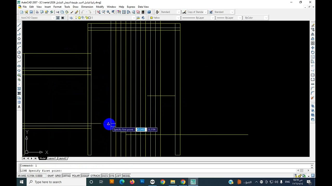Select the Hatch tool
Screen dimensions: 332x186
(x=19, y=89)
